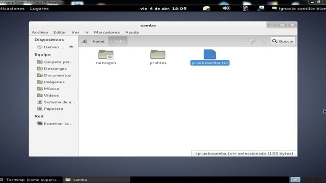Click the root filesystem icon in the path bar
Screen dimensions: 326x183
pos(85,41)
